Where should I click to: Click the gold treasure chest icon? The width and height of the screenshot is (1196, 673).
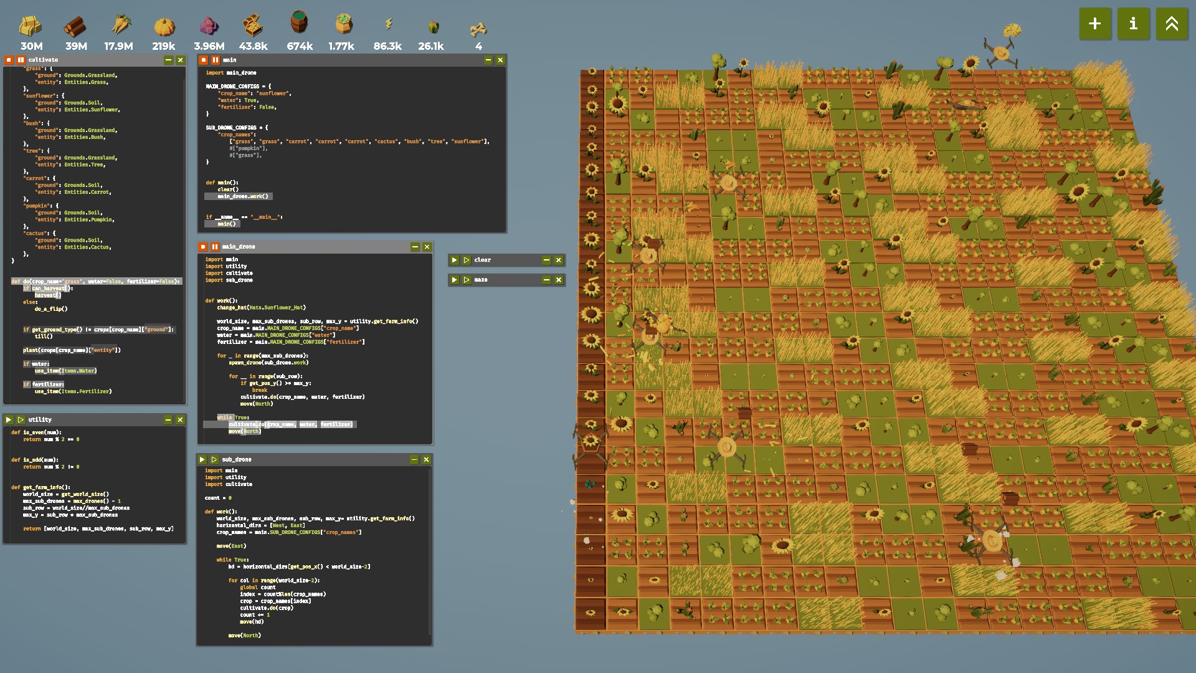[253, 26]
